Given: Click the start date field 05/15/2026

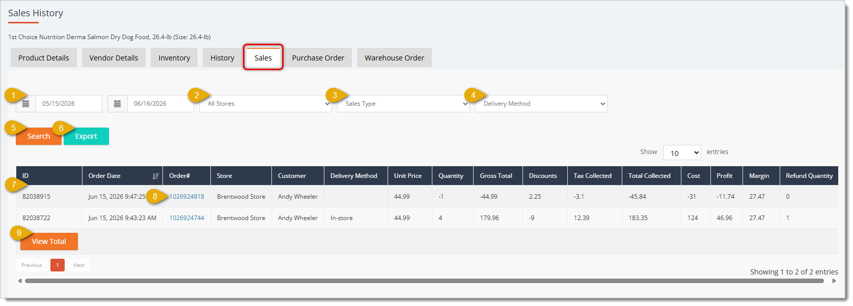Looking at the screenshot, I should click(x=69, y=104).
